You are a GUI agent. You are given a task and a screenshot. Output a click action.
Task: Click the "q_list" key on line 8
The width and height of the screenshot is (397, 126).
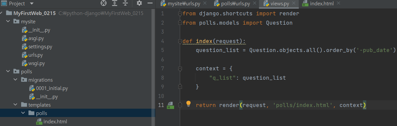tap(223, 78)
